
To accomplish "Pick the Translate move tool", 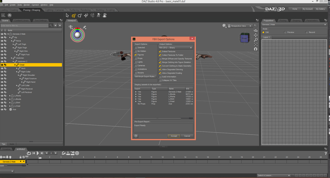I will point(86,15).
